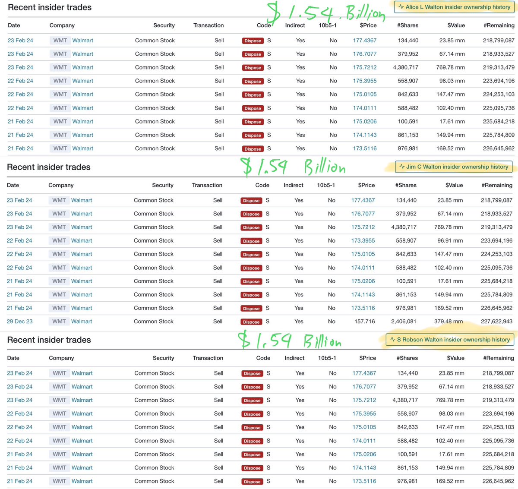Select the 96.91 mm value in Jim's table
The height and width of the screenshot is (489, 518).
click(450, 240)
